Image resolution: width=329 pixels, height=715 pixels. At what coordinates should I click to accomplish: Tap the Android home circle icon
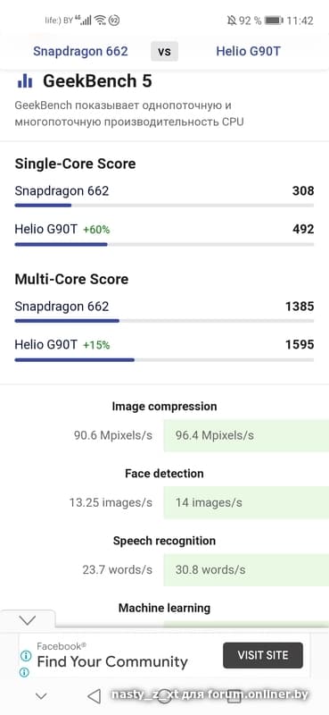coord(164,696)
